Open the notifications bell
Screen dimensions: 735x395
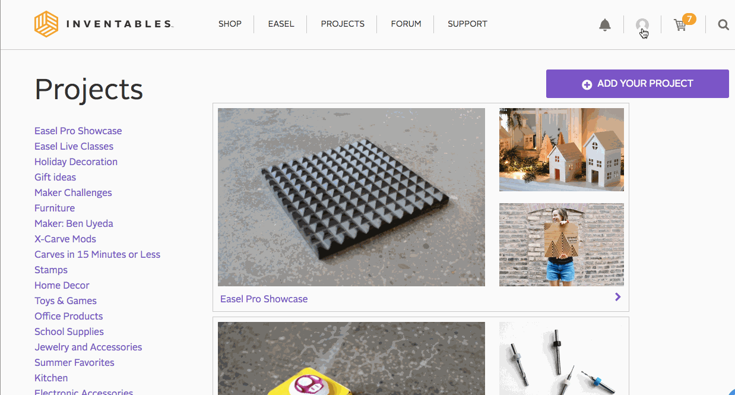coord(604,25)
